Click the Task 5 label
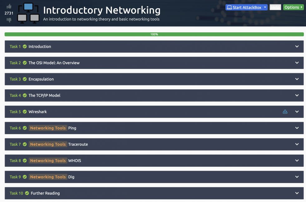This screenshot has width=306, height=202. pos(15,112)
